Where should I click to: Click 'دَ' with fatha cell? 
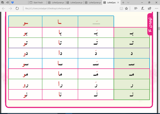tap(96, 53)
